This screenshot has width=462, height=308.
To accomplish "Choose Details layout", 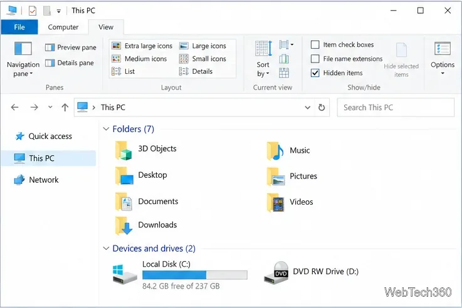I will 196,71.
